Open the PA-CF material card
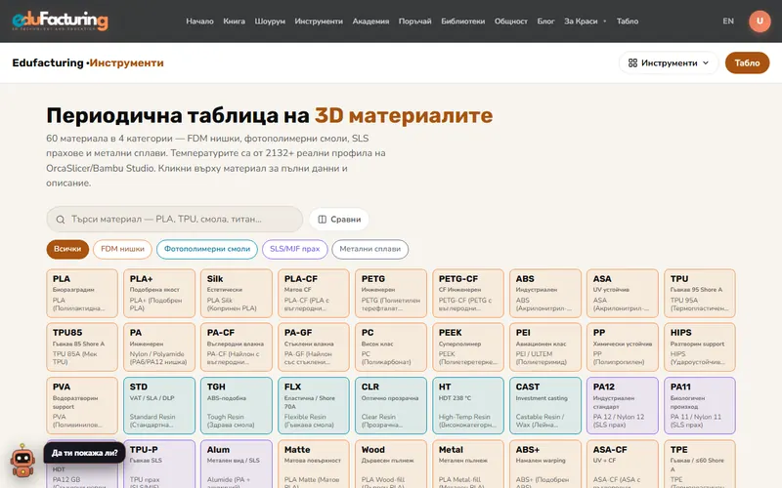Viewport: 782px width, 488px height. click(237, 347)
